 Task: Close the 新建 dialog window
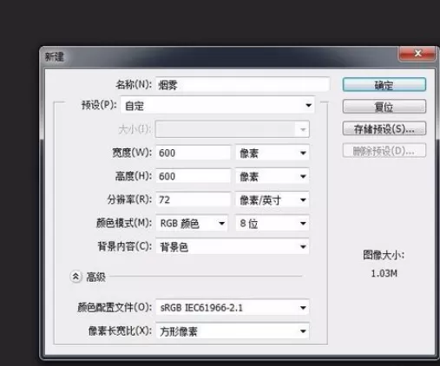[x=417, y=54]
